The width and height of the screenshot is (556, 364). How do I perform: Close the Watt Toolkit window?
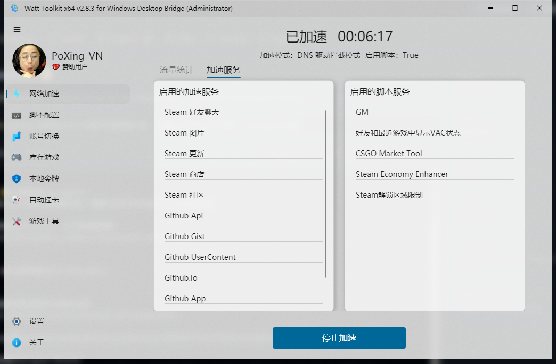[x=539, y=8]
